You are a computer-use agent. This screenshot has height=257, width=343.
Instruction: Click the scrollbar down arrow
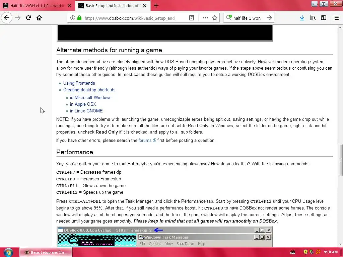point(340,244)
